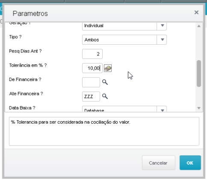Click the Individual combo box text
Viewport: 207px width, 180px height.
click(94, 26)
